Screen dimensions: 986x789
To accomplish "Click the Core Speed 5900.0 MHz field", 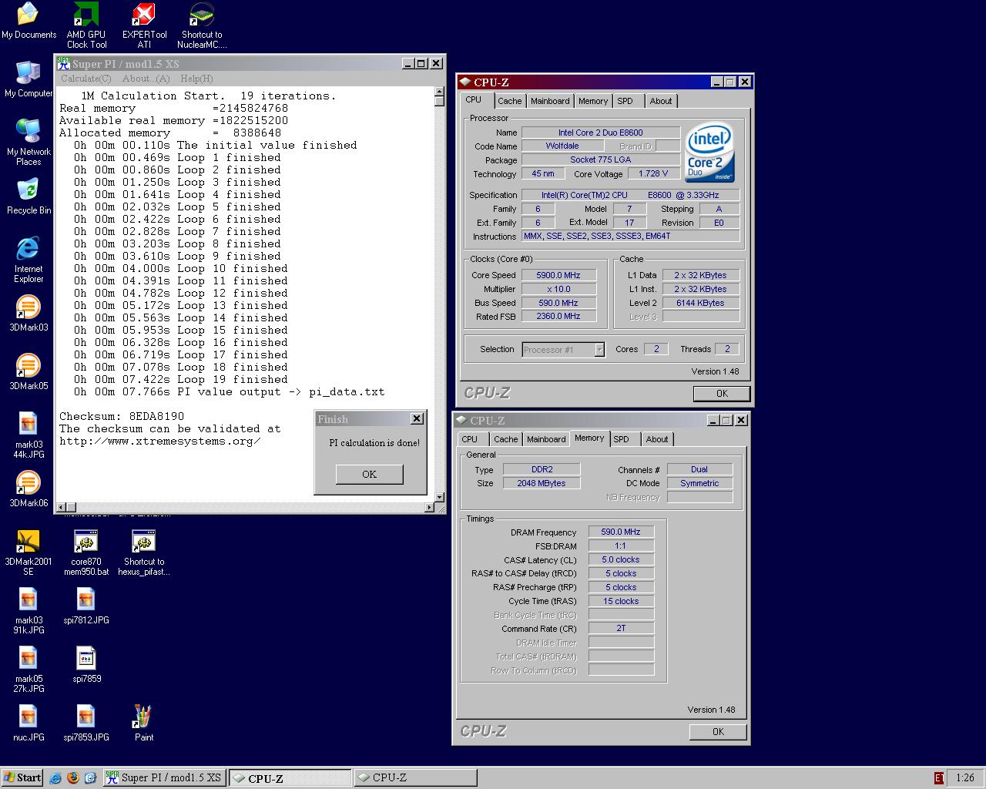I will coord(558,275).
